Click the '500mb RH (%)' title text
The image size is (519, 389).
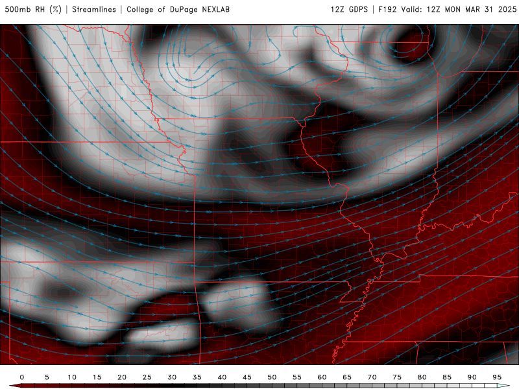tap(33, 10)
